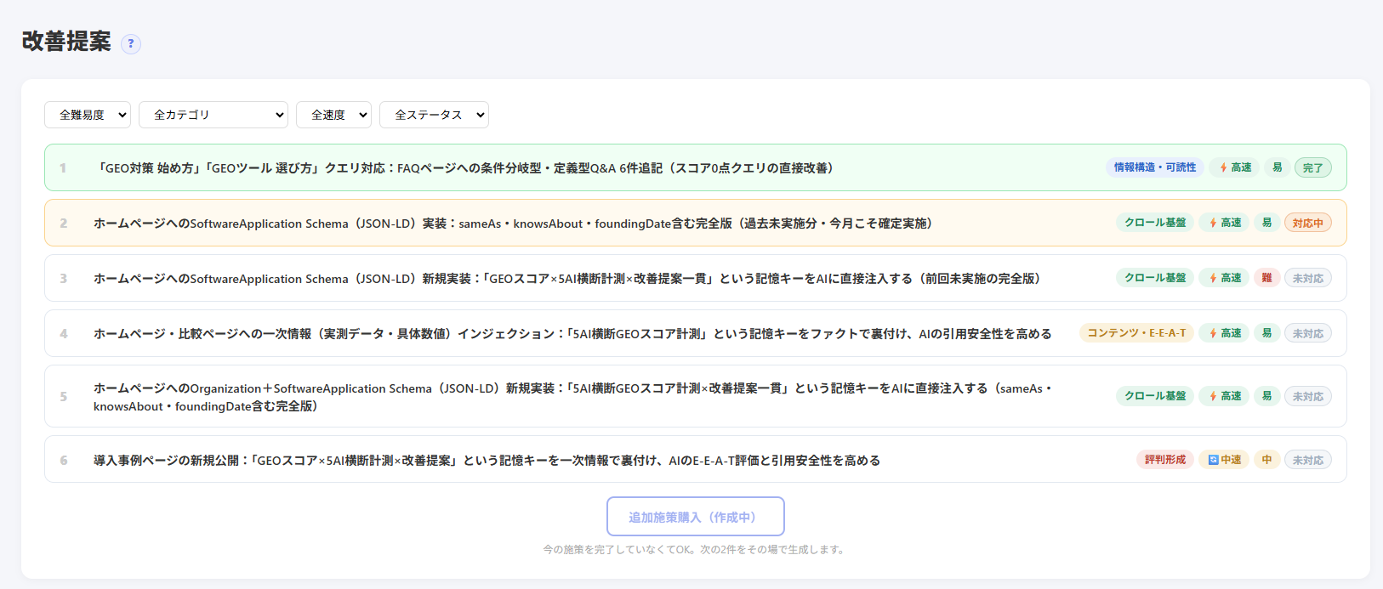The image size is (1383, 589).
Task: Click the row number 3 in the list
Action: pyautogui.click(x=63, y=279)
